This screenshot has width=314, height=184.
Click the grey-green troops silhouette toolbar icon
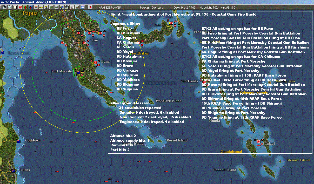(x=56, y=7)
